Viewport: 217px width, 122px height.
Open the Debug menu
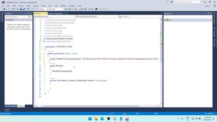(x=36, y=6)
